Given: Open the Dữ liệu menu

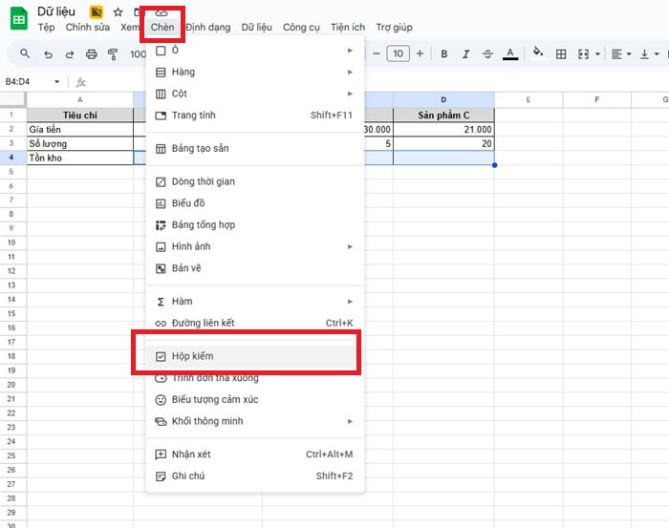Looking at the screenshot, I should point(256,28).
